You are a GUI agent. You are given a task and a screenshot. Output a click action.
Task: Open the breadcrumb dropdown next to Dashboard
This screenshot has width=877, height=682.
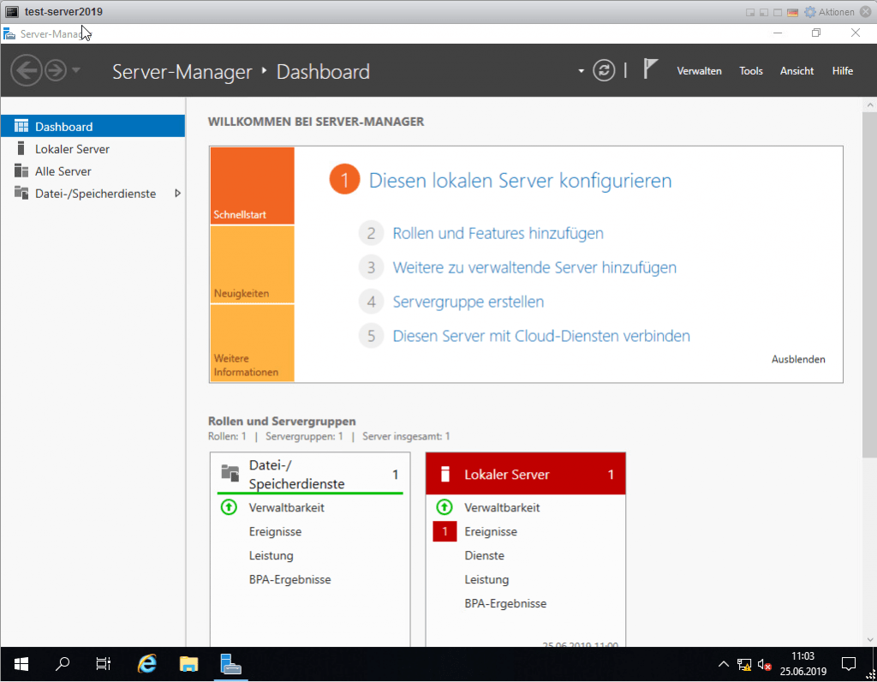pyautogui.click(x=580, y=72)
